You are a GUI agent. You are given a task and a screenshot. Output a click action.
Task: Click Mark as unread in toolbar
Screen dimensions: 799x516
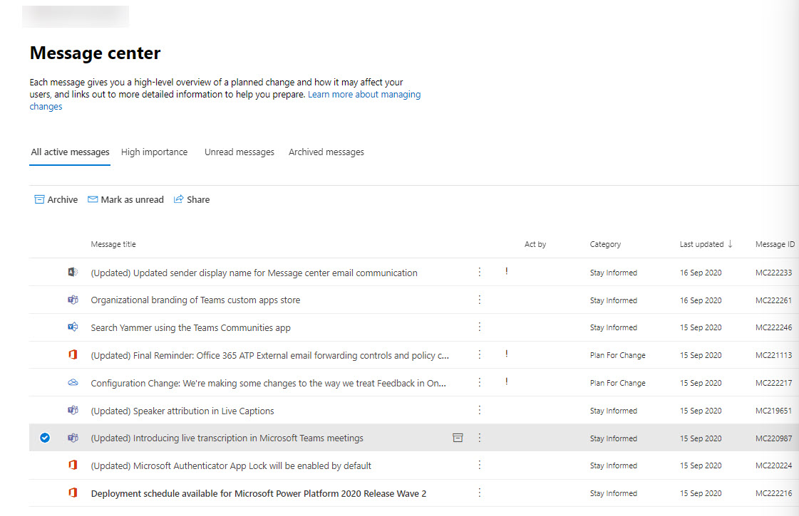(x=126, y=199)
